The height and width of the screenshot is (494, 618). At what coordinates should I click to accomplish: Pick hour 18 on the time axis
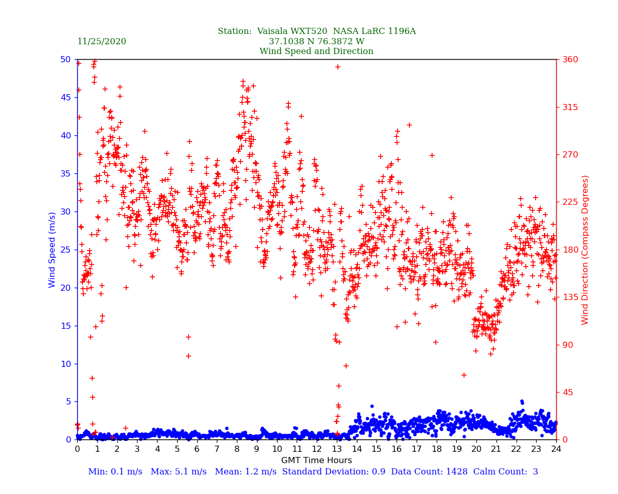pos(436,449)
